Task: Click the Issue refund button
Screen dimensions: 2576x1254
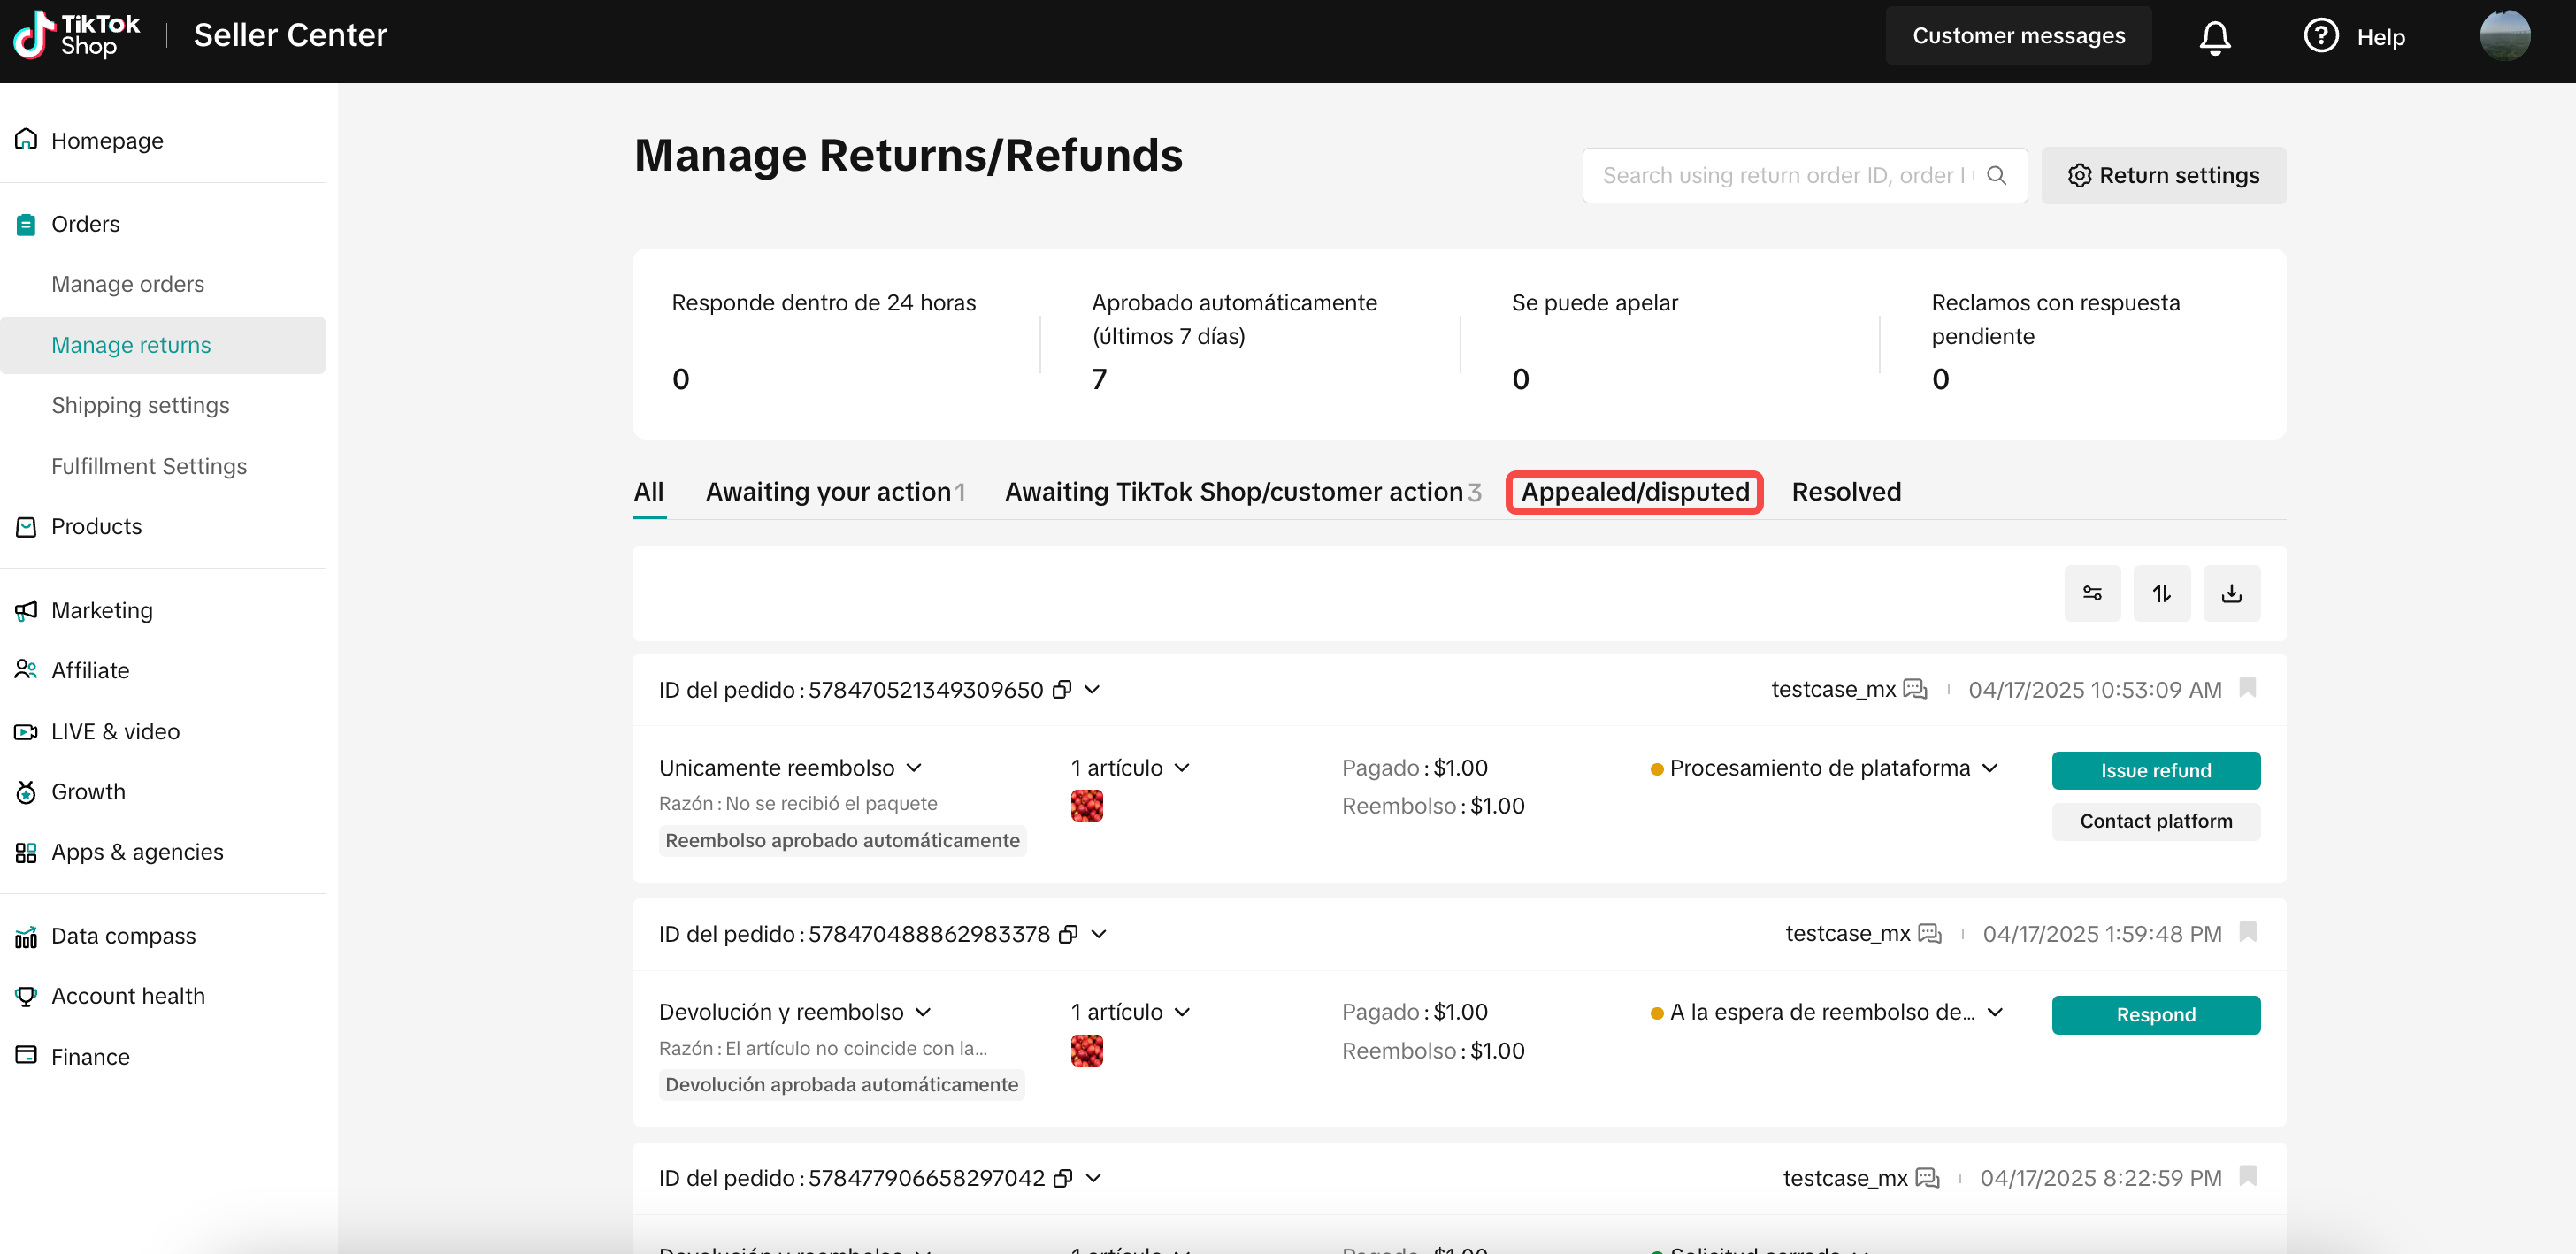Action: click(2155, 770)
